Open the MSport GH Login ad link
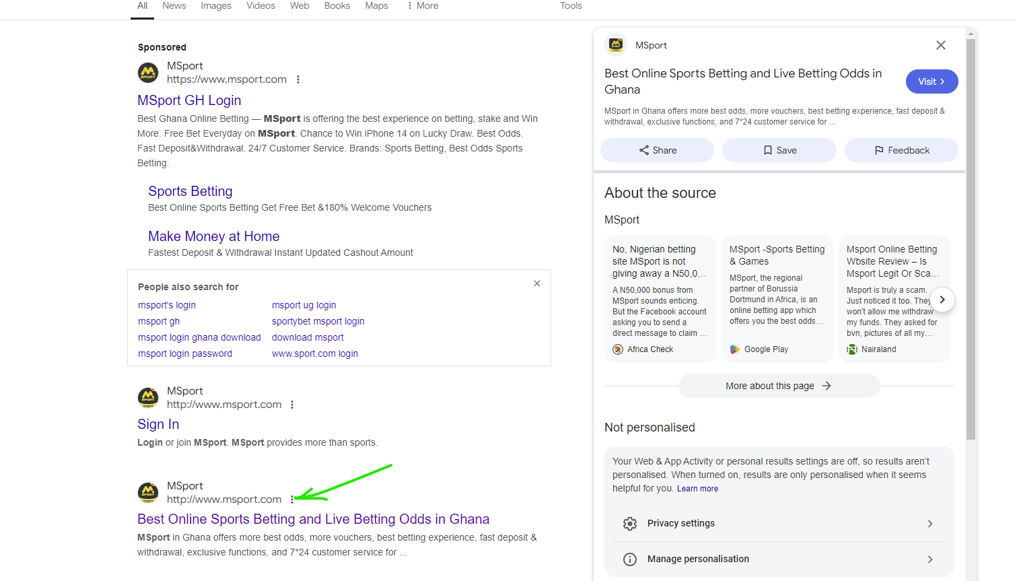 pyautogui.click(x=189, y=100)
